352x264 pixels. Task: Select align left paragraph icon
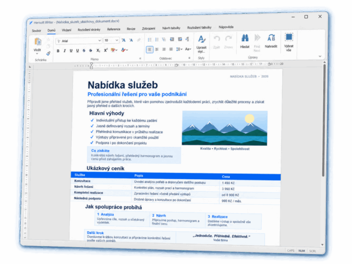(x=149, y=49)
